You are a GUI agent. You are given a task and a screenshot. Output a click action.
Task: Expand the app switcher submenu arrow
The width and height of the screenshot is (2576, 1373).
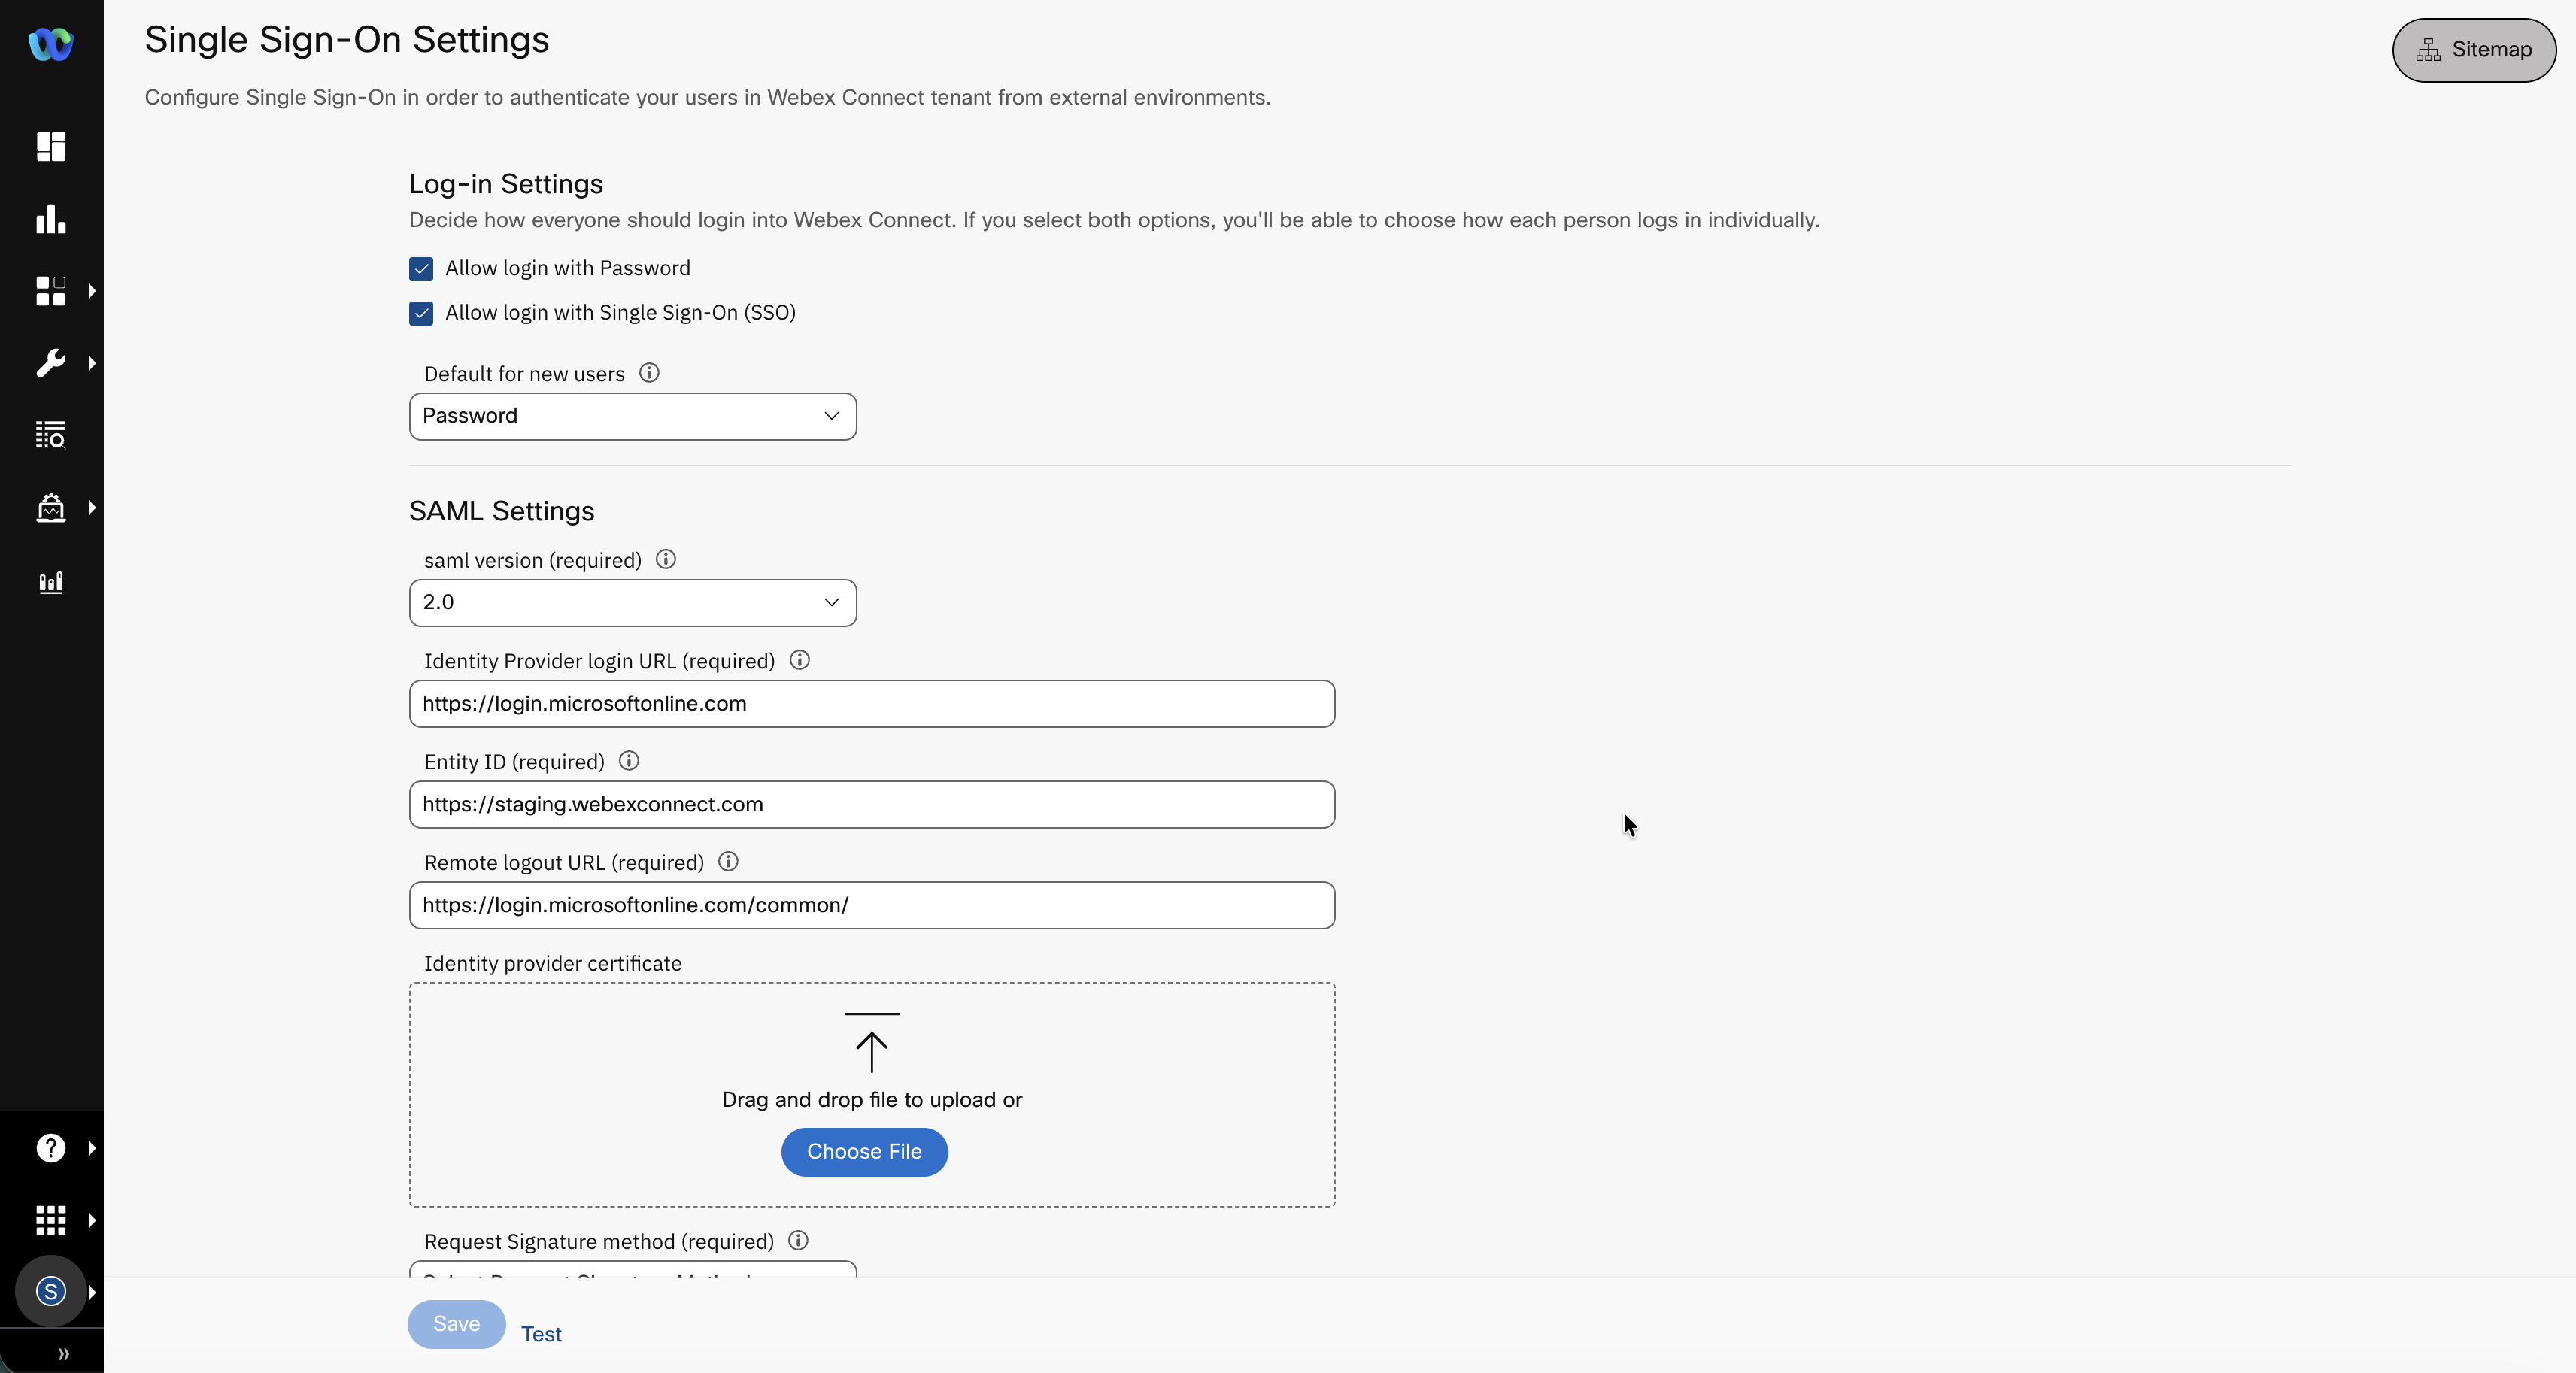[92, 1220]
